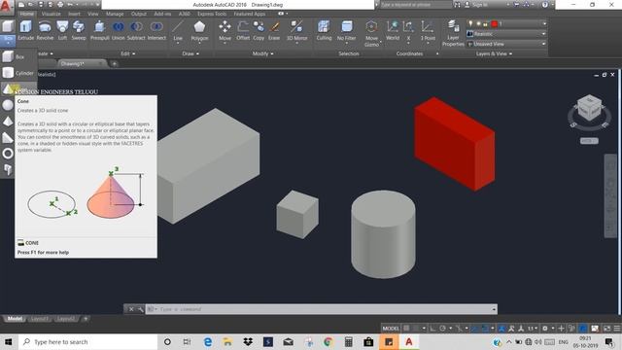Toggle the MODEL space status button
This screenshot has width=622, height=350.
pyautogui.click(x=391, y=329)
